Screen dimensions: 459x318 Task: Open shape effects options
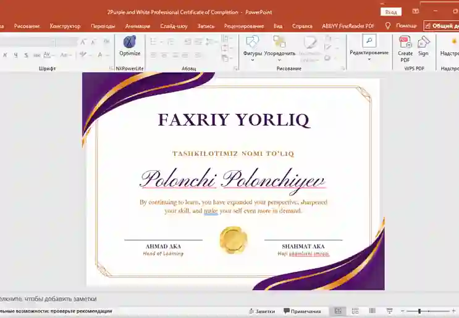330,58
